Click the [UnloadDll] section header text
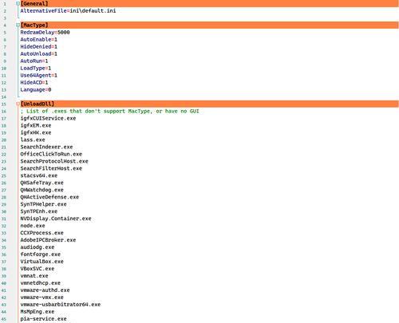 tap(38, 104)
